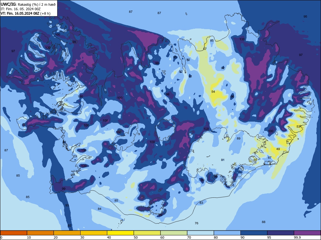Click the map humidity value '53'
Viewport: 321px width, 240px height.
(x=298, y=126)
